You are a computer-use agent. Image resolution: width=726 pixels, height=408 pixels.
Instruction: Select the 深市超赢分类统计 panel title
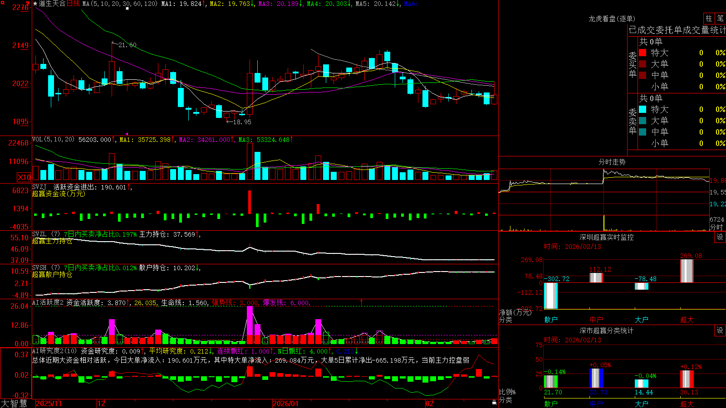click(606, 330)
